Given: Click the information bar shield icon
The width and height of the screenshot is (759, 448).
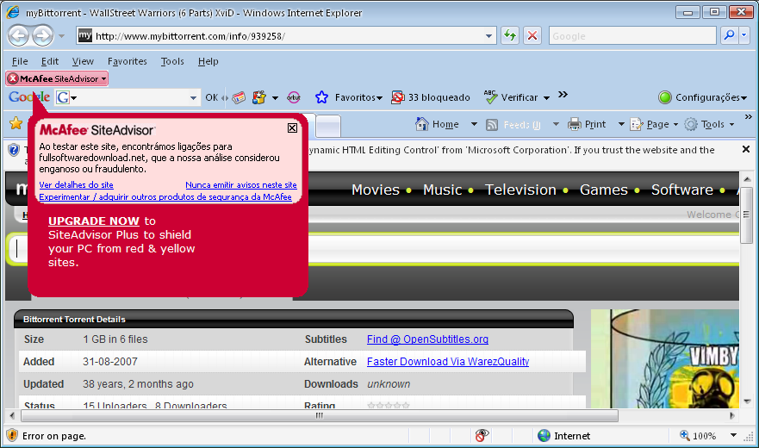Looking at the screenshot, I should 14,150.
